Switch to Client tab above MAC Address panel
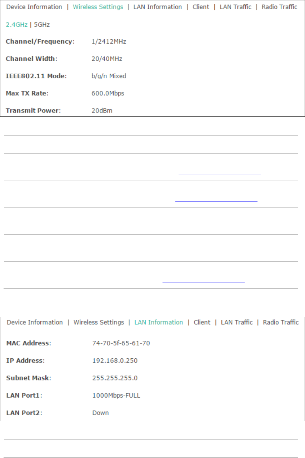305x458 pixels. pyautogui.click(x=202, y=322)
